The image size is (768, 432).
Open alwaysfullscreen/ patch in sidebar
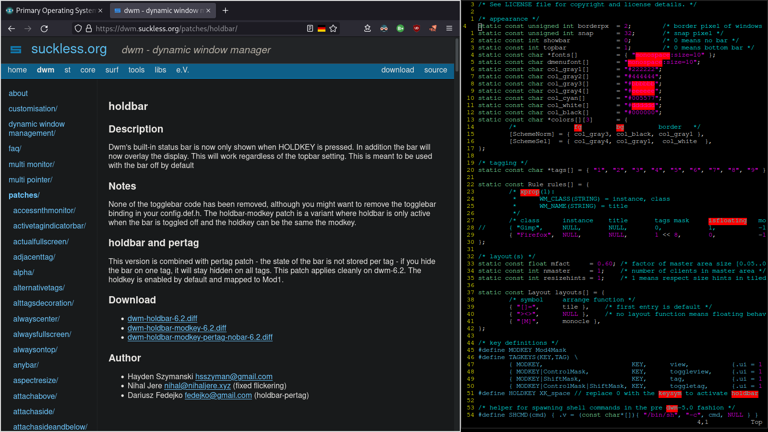(x=42, y=335)
